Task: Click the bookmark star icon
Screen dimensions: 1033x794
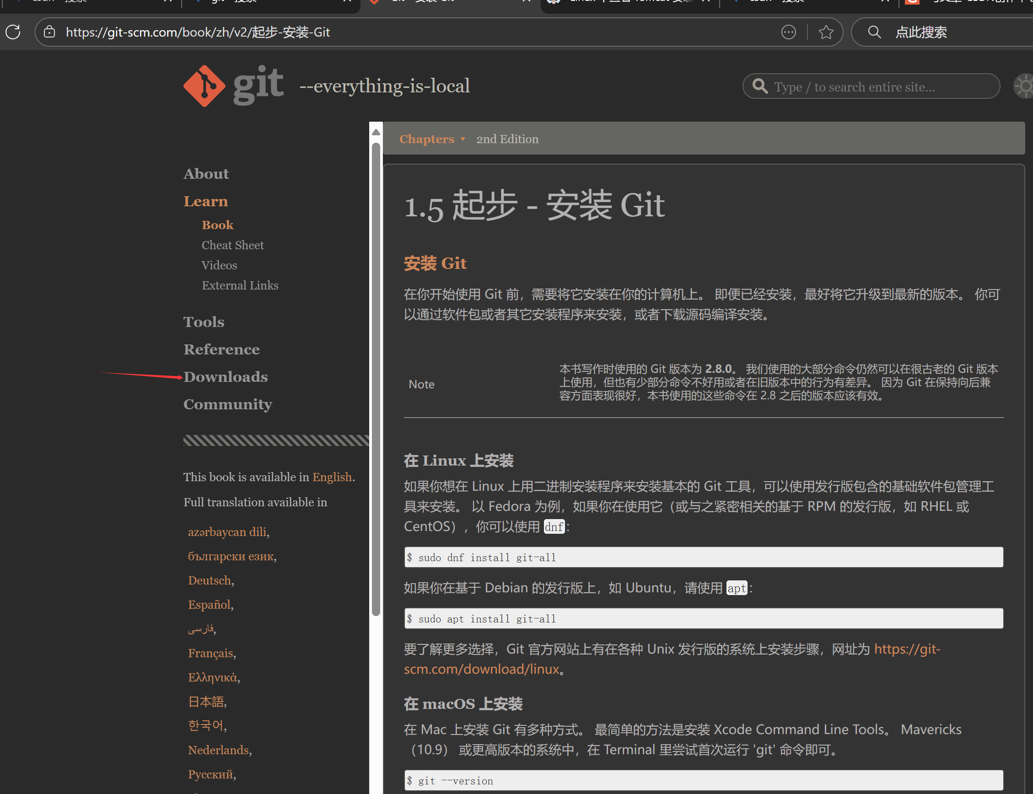Action: 825,32
